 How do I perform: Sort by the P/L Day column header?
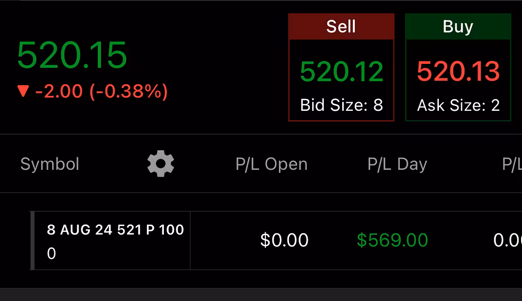[x=397, y=164]
